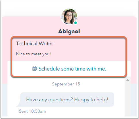Click the "Happy to help!" part of the message
The image size is (139, 119).
(x=91, y=100)
